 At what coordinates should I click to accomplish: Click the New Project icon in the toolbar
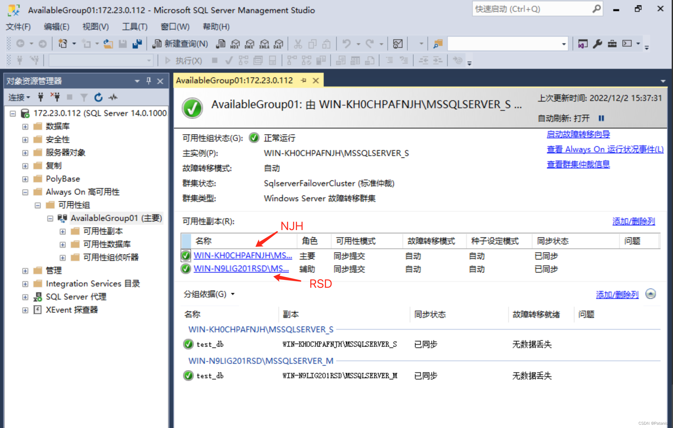tap(62, 44)
